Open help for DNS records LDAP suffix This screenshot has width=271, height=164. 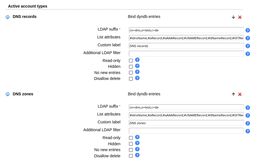(248, 30)
